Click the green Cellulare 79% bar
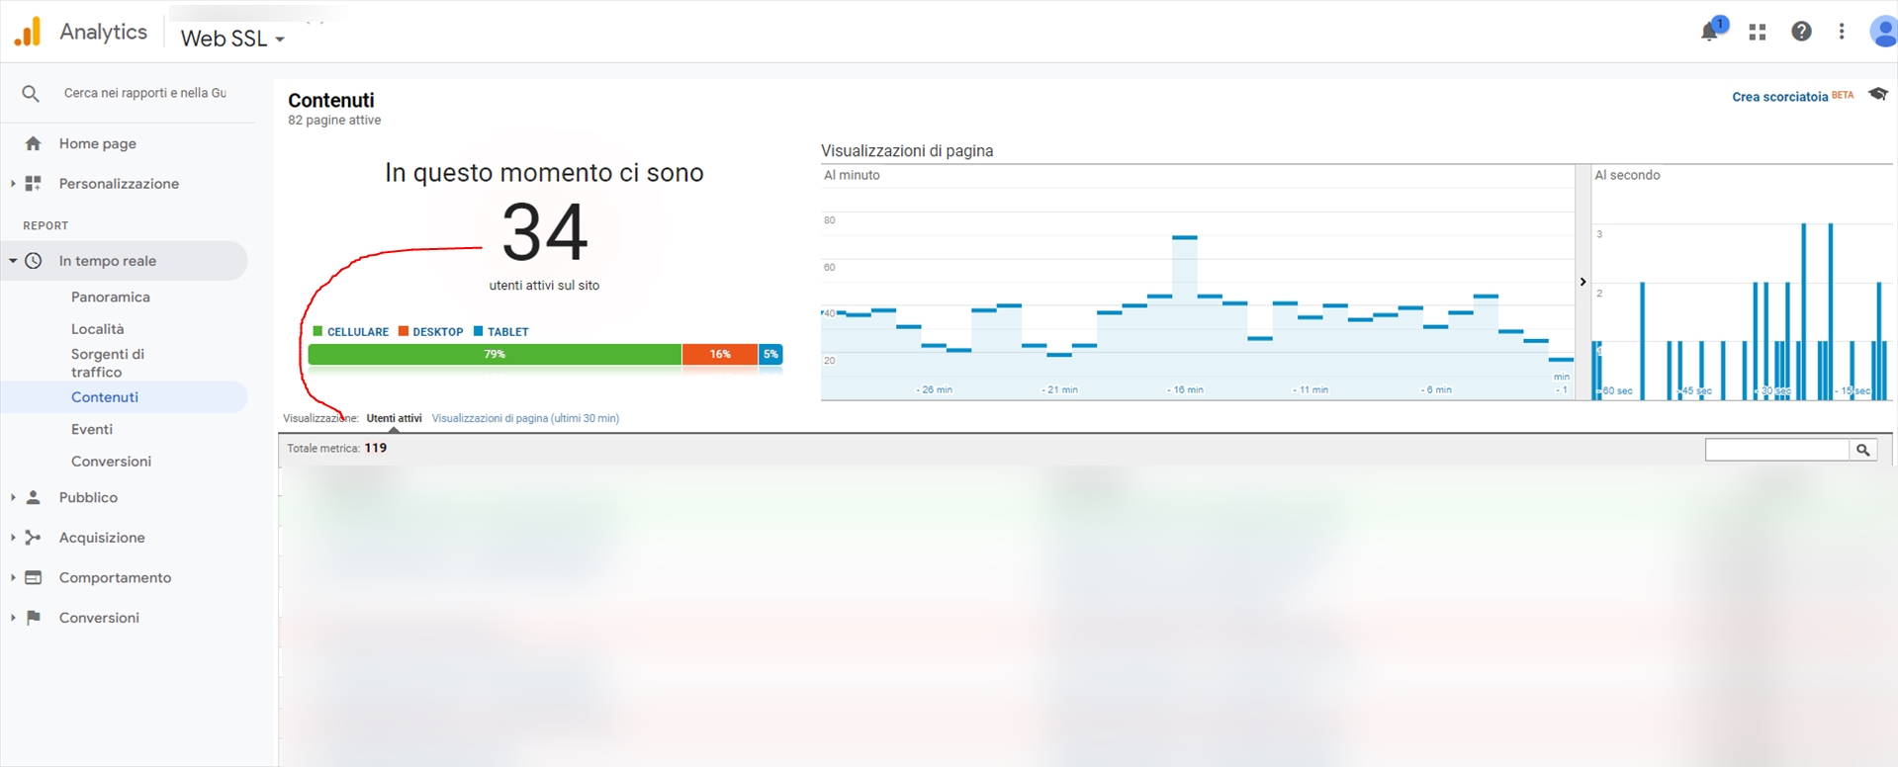1898x767 pixels. [495, 354]
